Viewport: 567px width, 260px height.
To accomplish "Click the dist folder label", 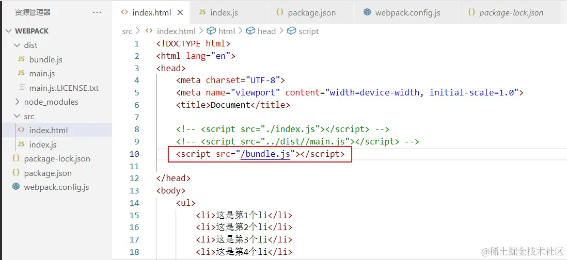I will pos(31,45).
